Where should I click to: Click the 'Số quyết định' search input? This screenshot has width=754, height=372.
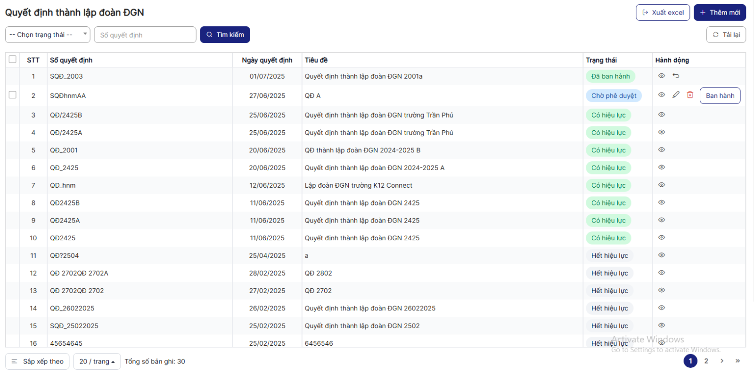[145, 35]
